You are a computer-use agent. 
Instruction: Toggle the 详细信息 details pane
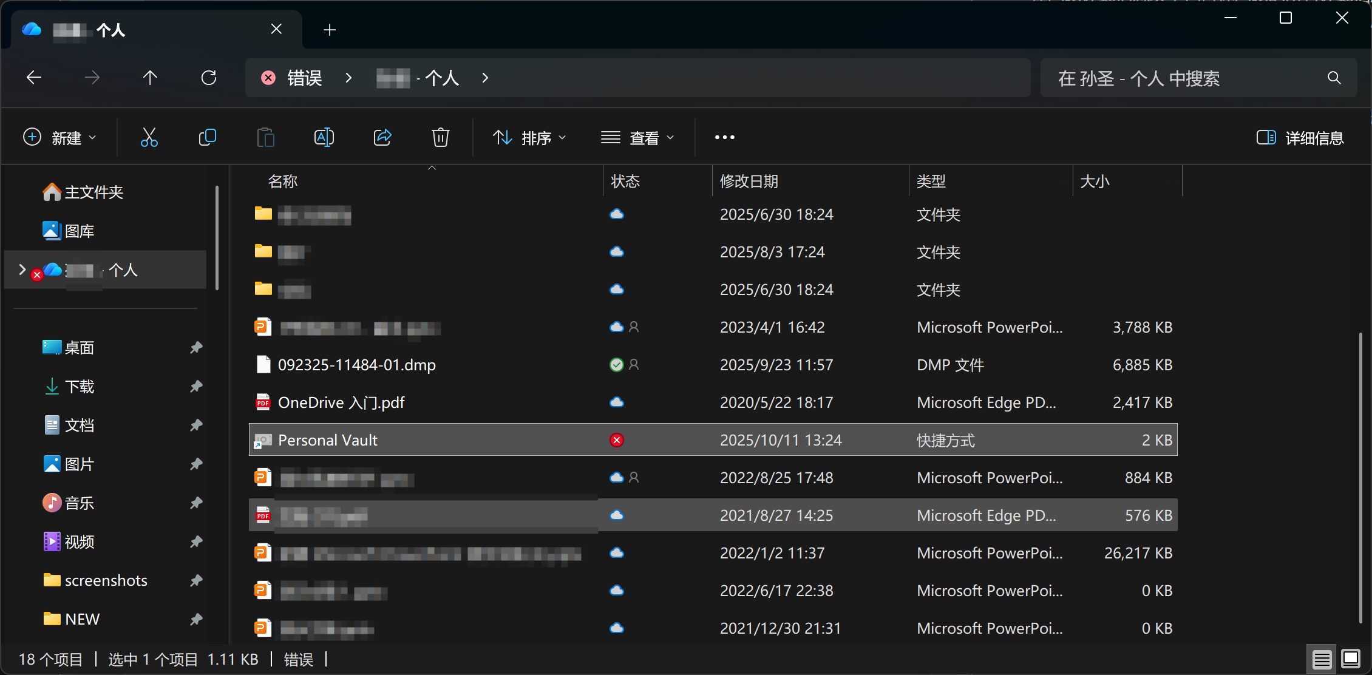click(x=1300, y=138)
